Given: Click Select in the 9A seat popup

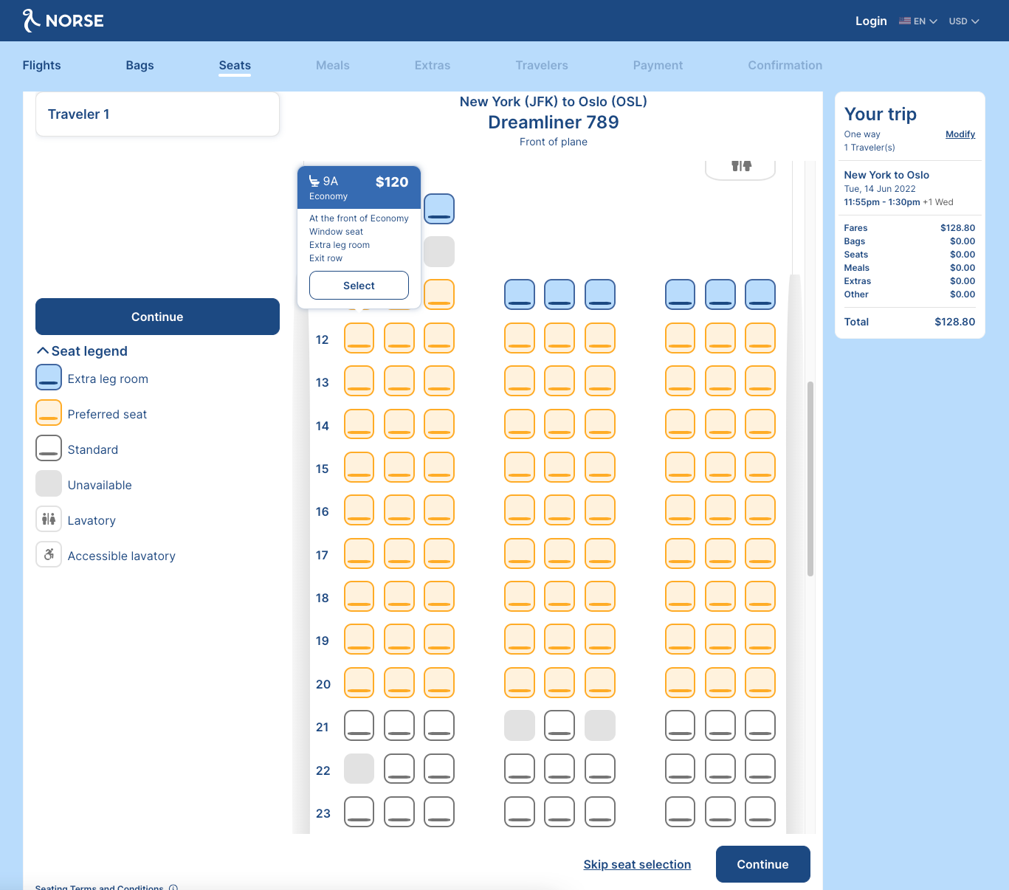Looking at the screenshot, I should click(x=359, y=286).
